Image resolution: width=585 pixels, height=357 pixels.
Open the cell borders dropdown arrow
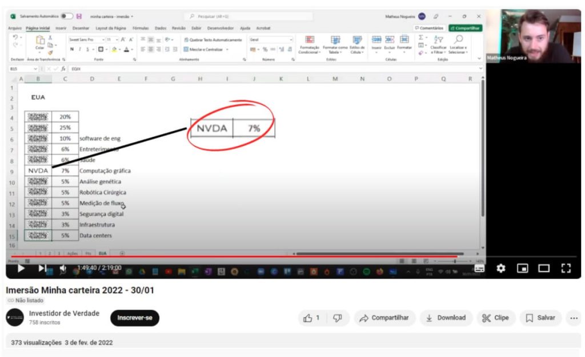pos(106,49)
